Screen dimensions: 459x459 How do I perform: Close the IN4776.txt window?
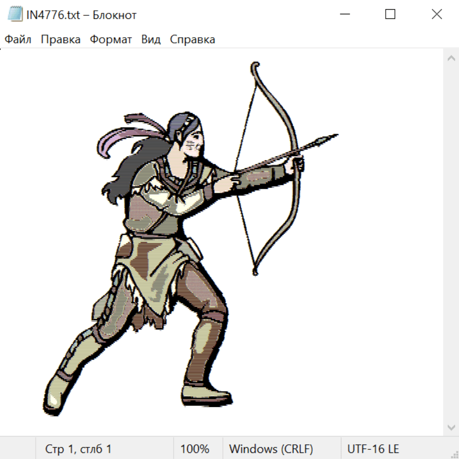pyautogui.click(x=437, y=15)
